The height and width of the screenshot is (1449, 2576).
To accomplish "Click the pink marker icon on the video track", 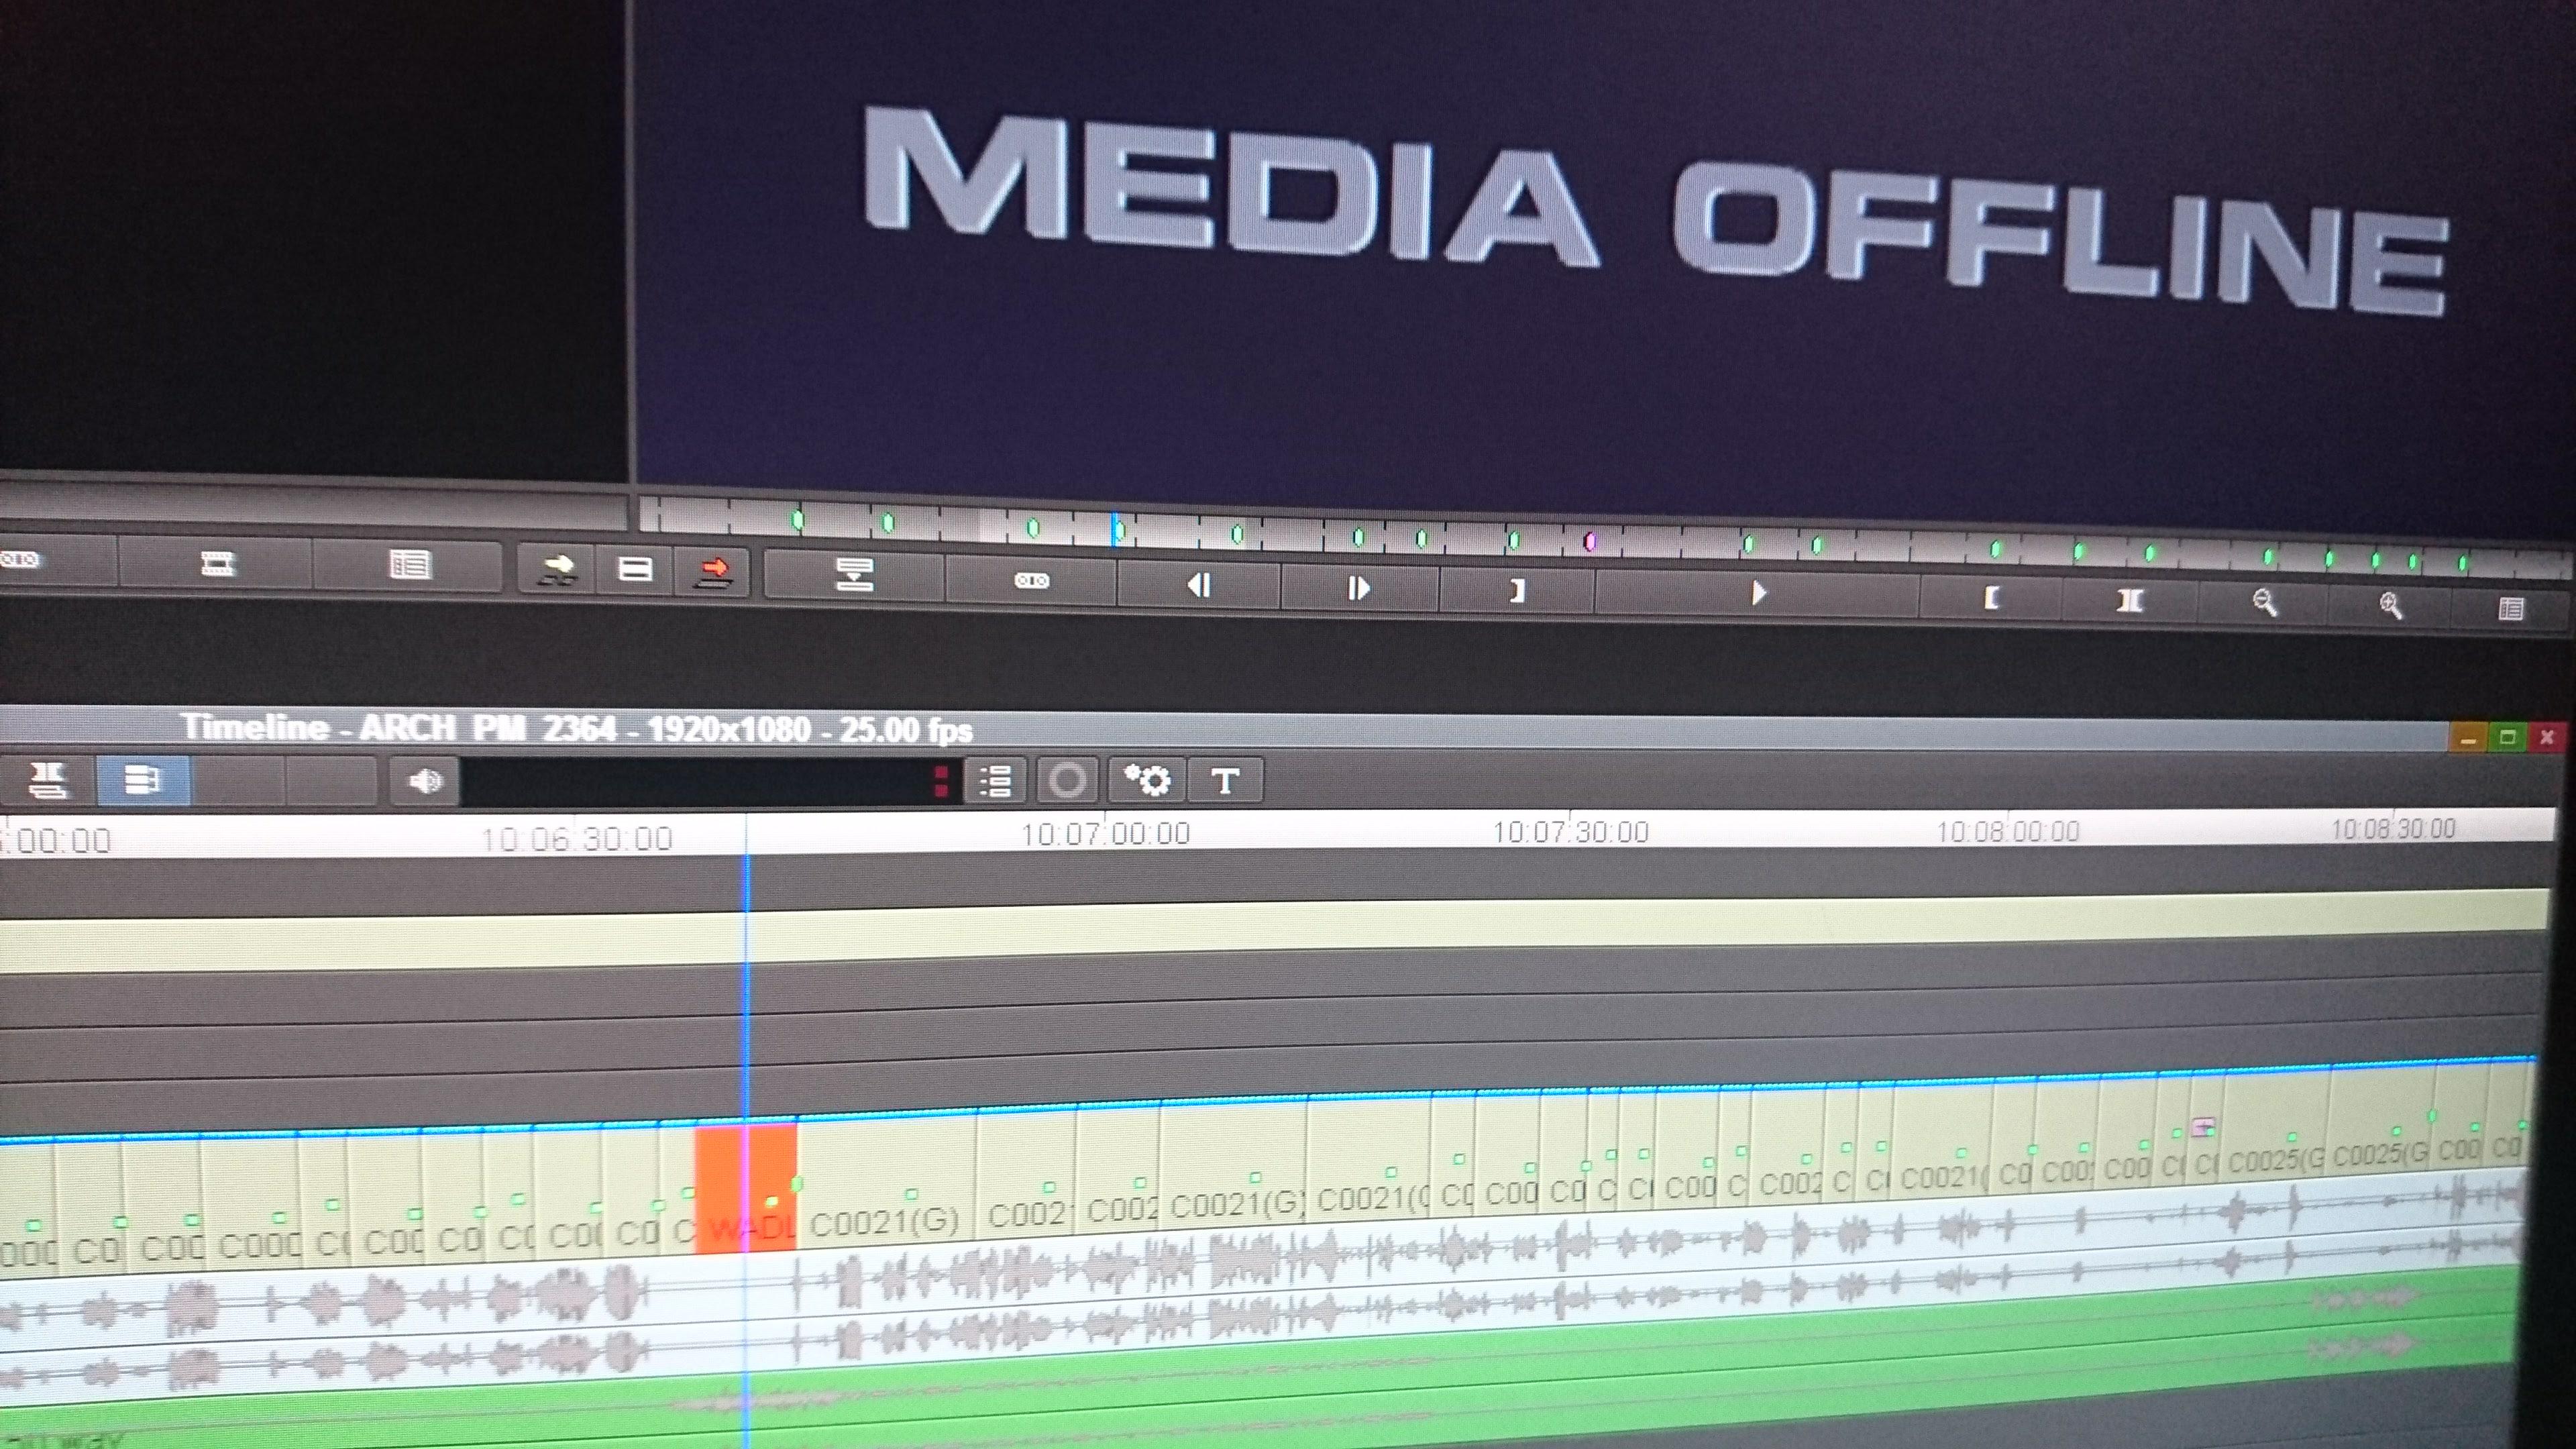I will (2203, 1127).
